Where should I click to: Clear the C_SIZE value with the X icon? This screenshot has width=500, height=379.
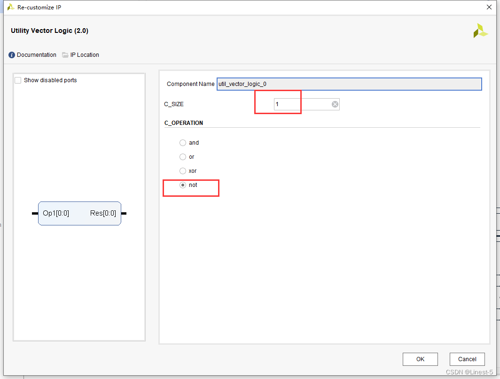point(335,104)
